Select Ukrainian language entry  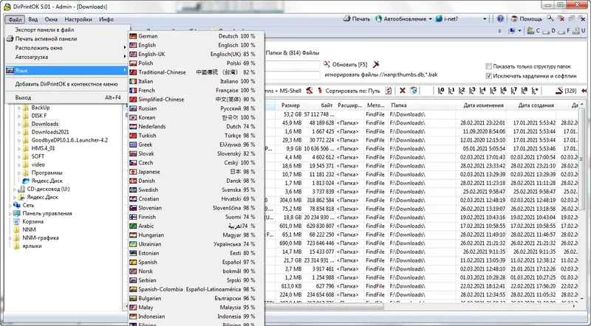pos(196,244)
